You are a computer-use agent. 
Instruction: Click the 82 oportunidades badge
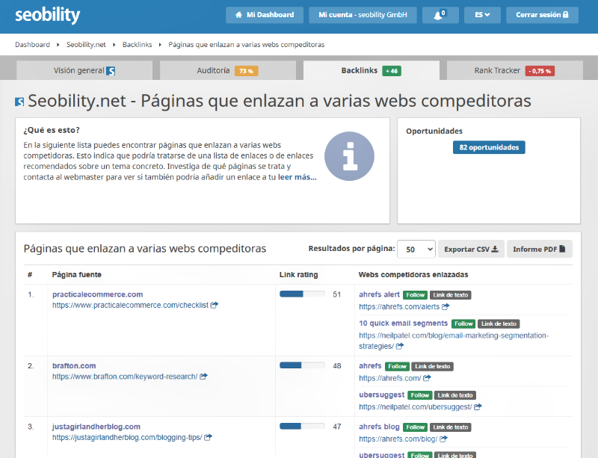click(x=488, y=147)
